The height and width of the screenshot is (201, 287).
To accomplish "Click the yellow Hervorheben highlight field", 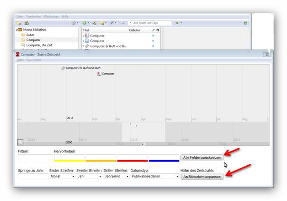I will pyautogui.click(x=69, y=158).
